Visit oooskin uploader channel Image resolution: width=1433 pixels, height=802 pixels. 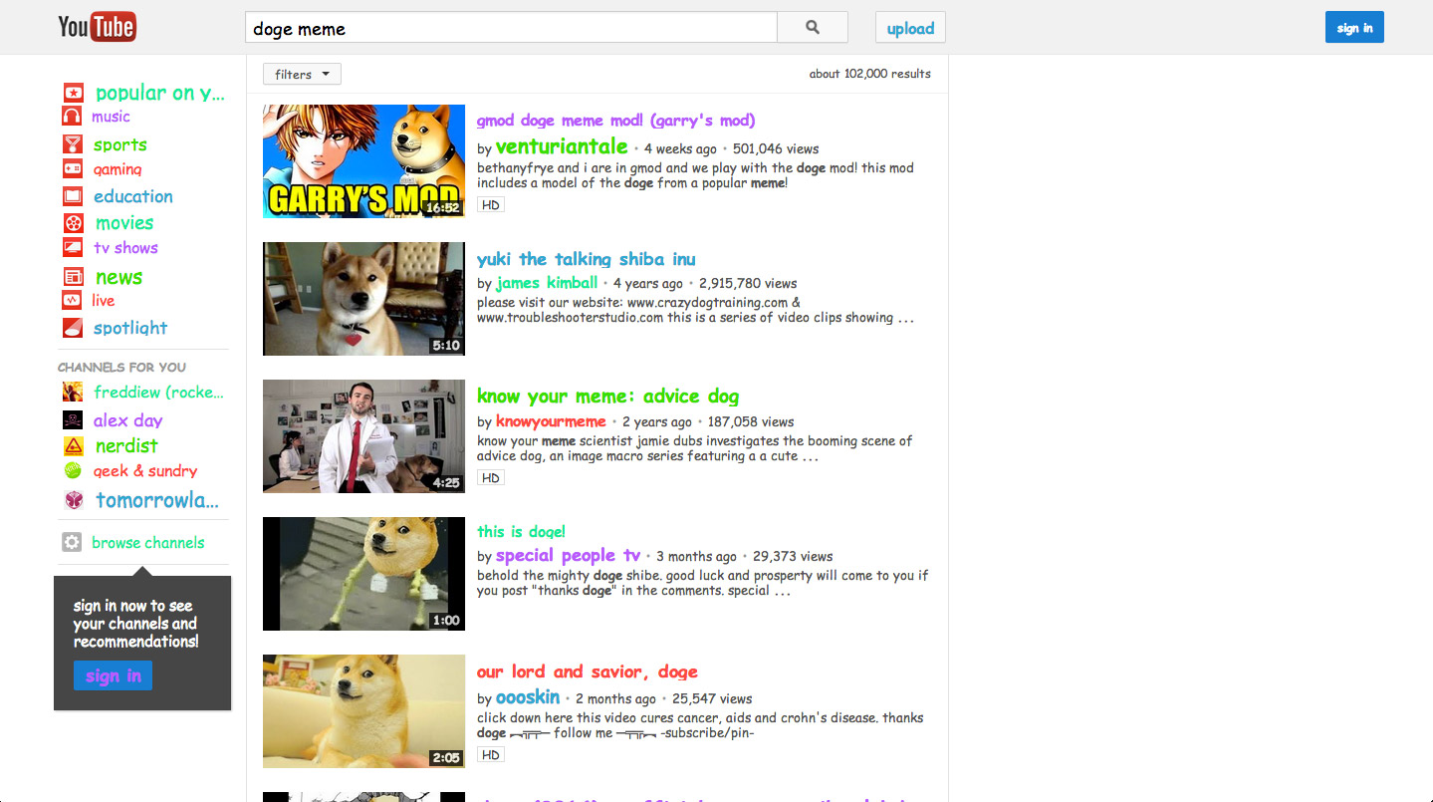pos(528,697)
